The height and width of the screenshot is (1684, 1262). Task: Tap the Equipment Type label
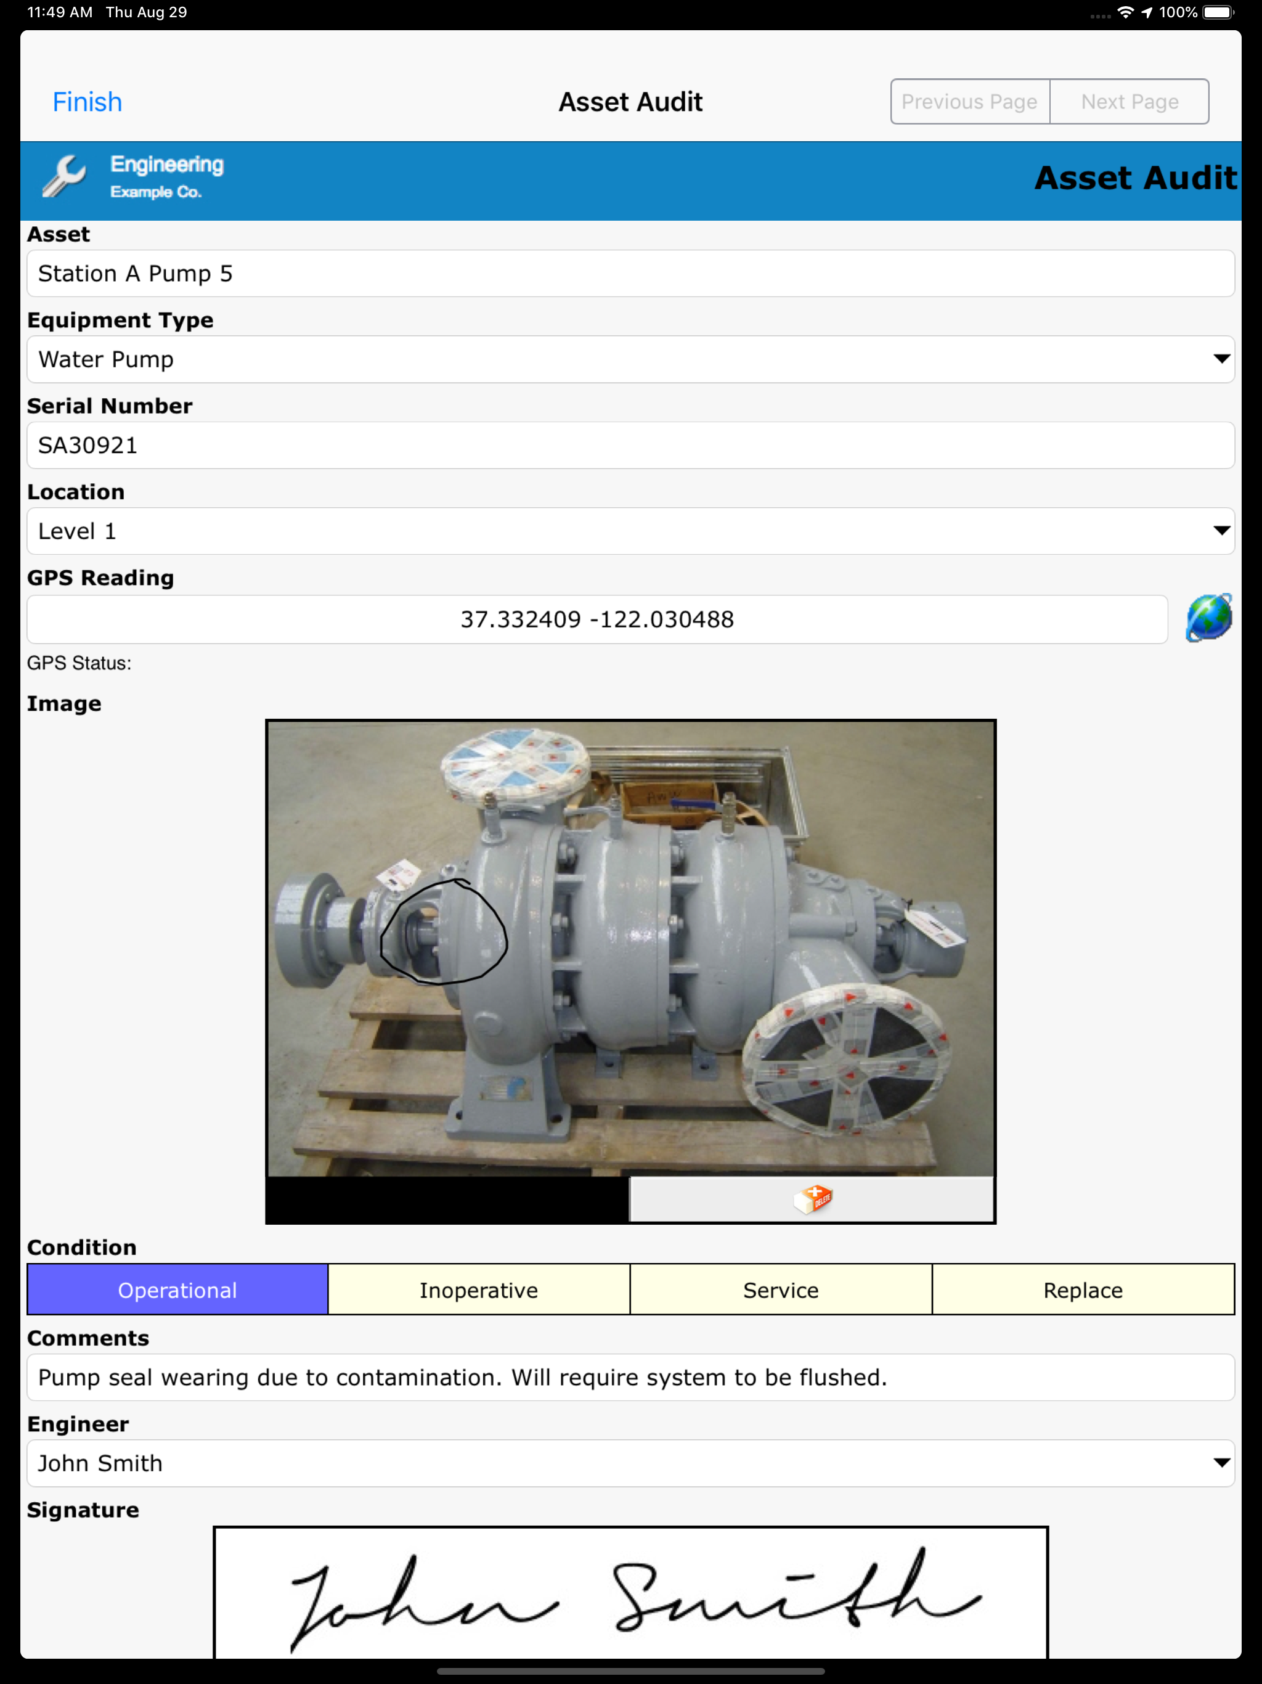[120, 321]
